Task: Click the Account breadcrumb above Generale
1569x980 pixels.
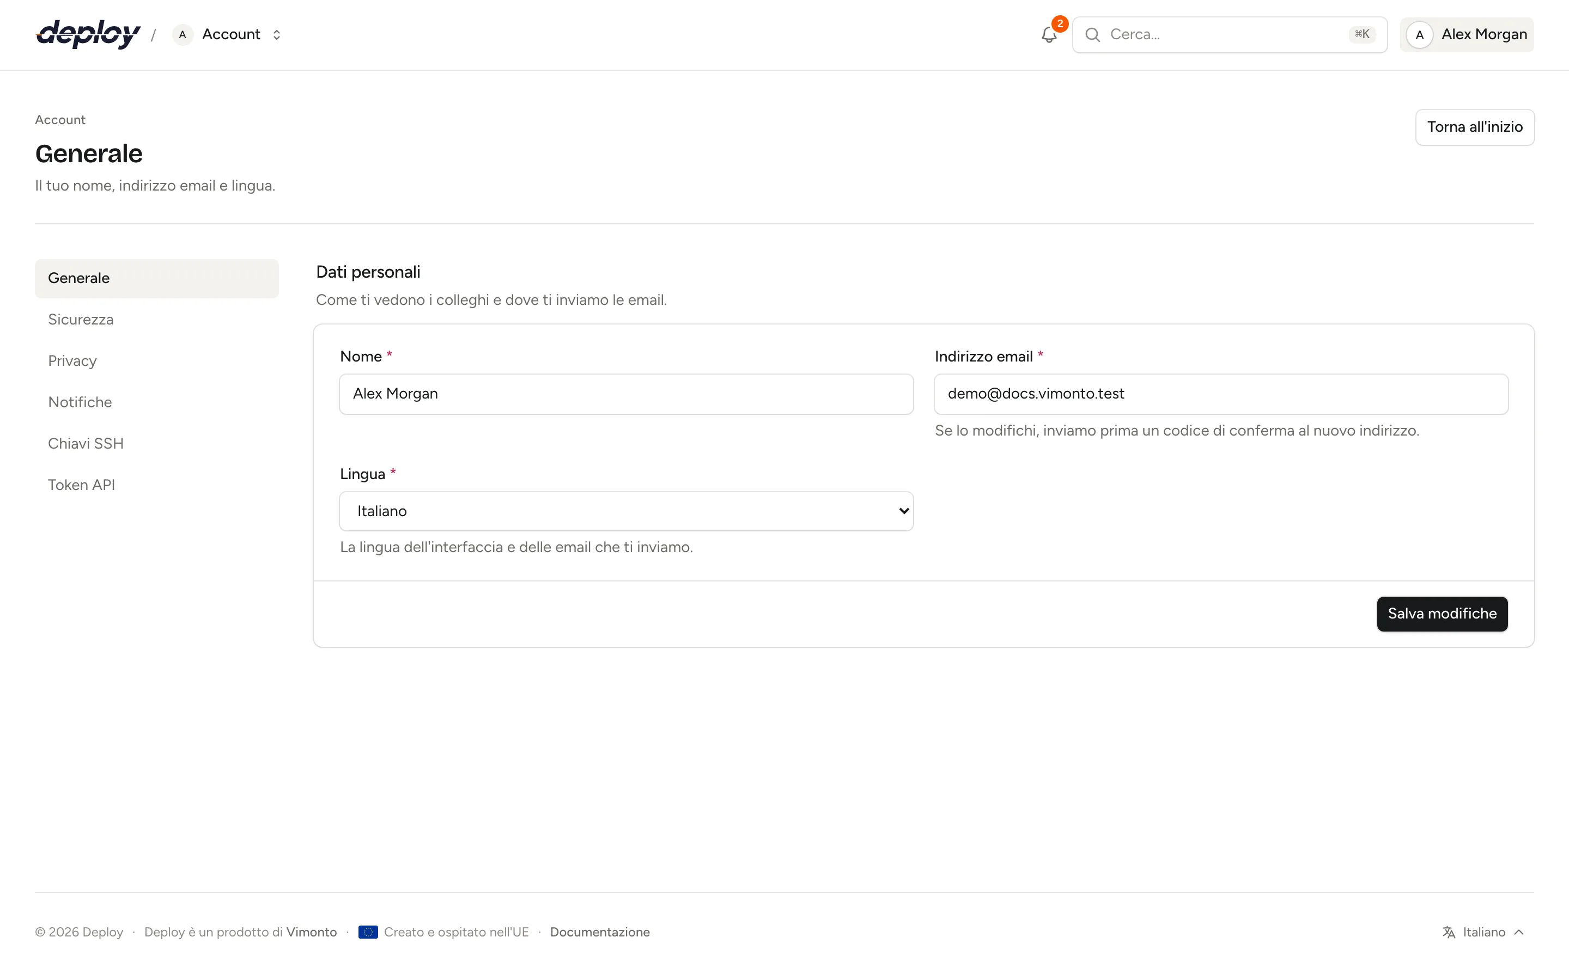Action: [60, 120]
